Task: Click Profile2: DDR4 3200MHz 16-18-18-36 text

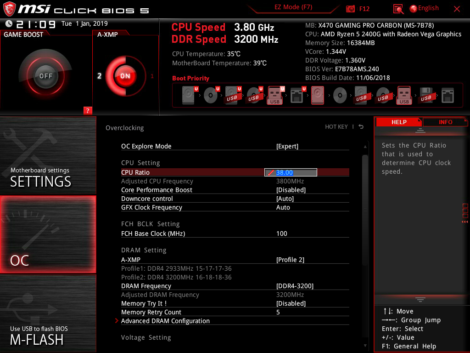Action: pos(176,277)
